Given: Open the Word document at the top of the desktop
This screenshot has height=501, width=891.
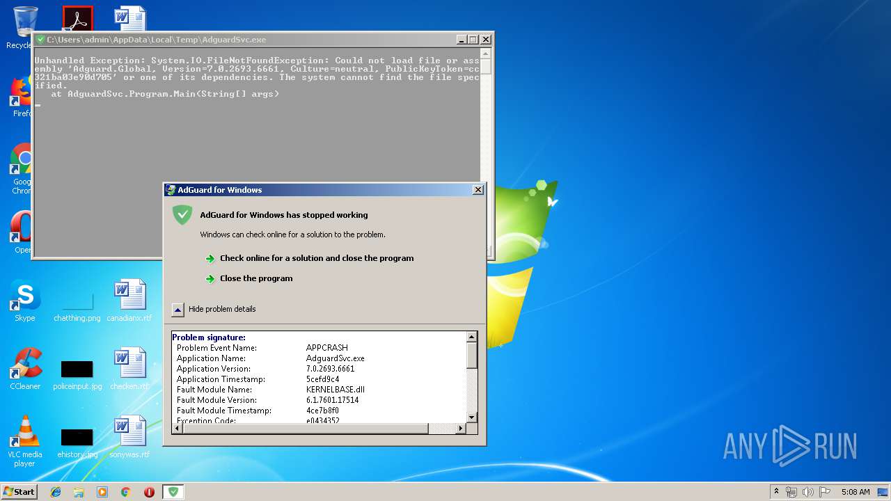Looking at the screenshot, I should point(130,19).
